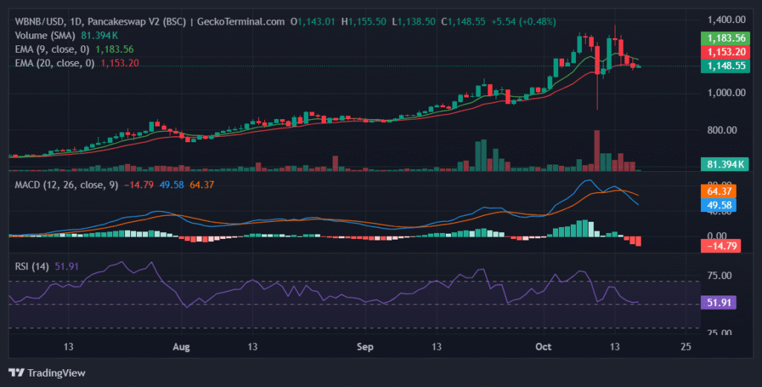Select the EMA (20, close, 0) legend
Screen dimensions: 762x387
[x=55, y=63]
